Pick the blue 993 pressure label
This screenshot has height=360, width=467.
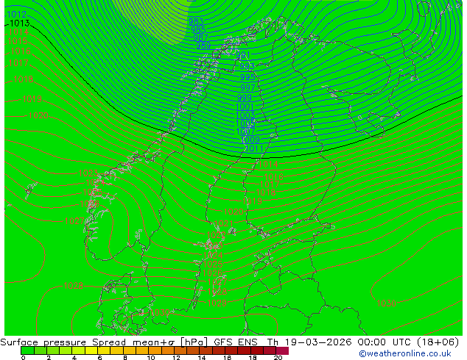click(247, 66)
